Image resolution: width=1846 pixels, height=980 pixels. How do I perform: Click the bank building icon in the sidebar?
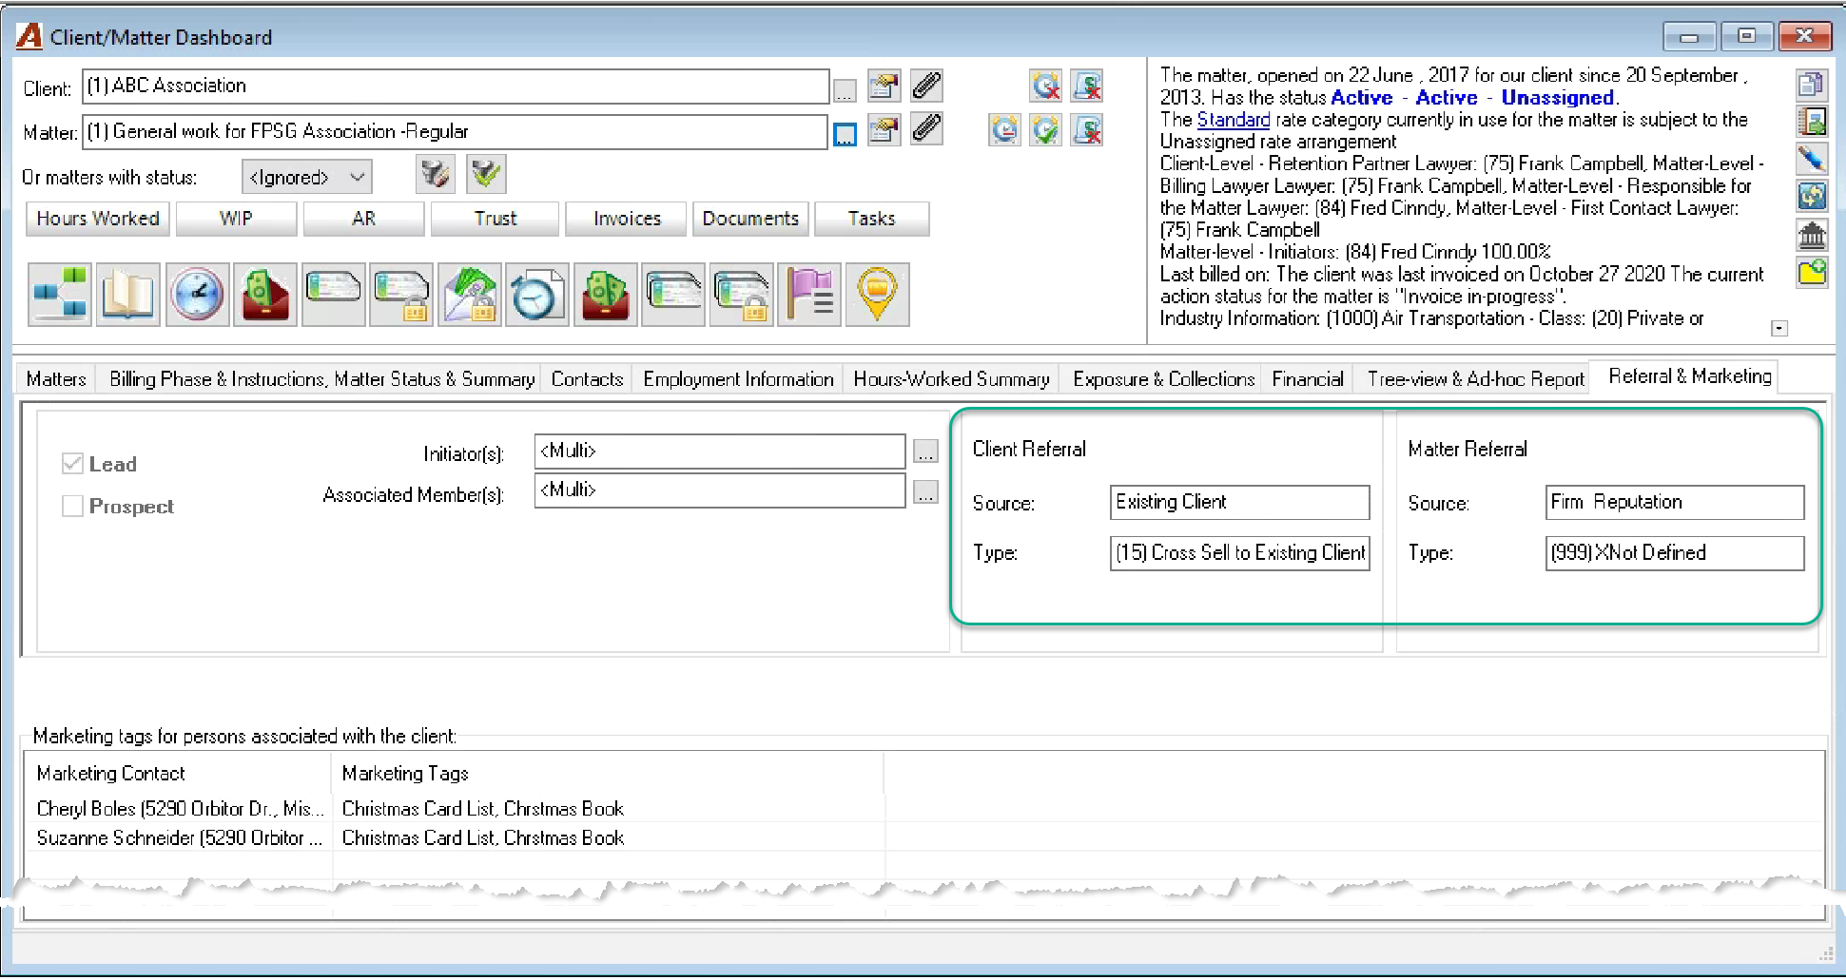click(1812, 233)
